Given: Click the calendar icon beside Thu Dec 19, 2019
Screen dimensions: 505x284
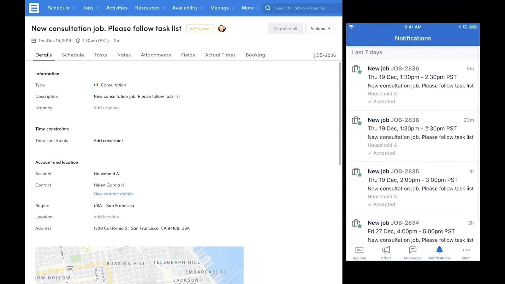Looking at the screenshot, I should coord(33,40).
